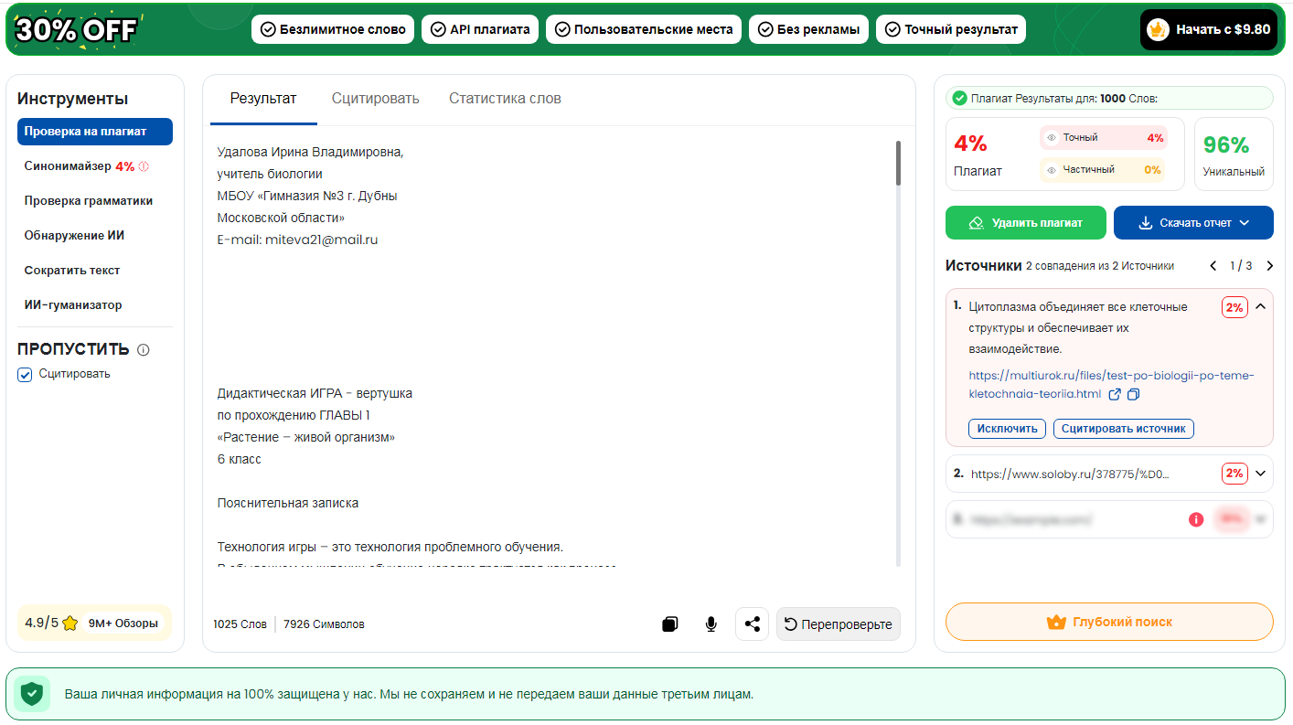Select Обнаружение ИИ in tools sidebar
Screen dimensions: 1293x725
click(74, 236)
